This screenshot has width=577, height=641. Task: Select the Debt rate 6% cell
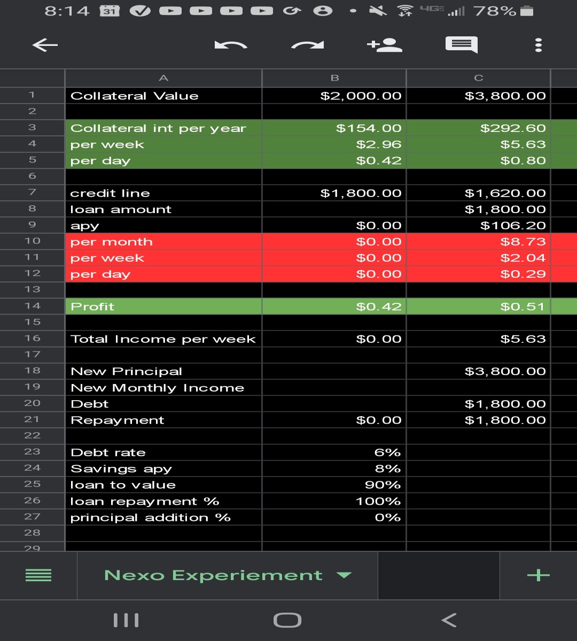click(x=334, y=452)
